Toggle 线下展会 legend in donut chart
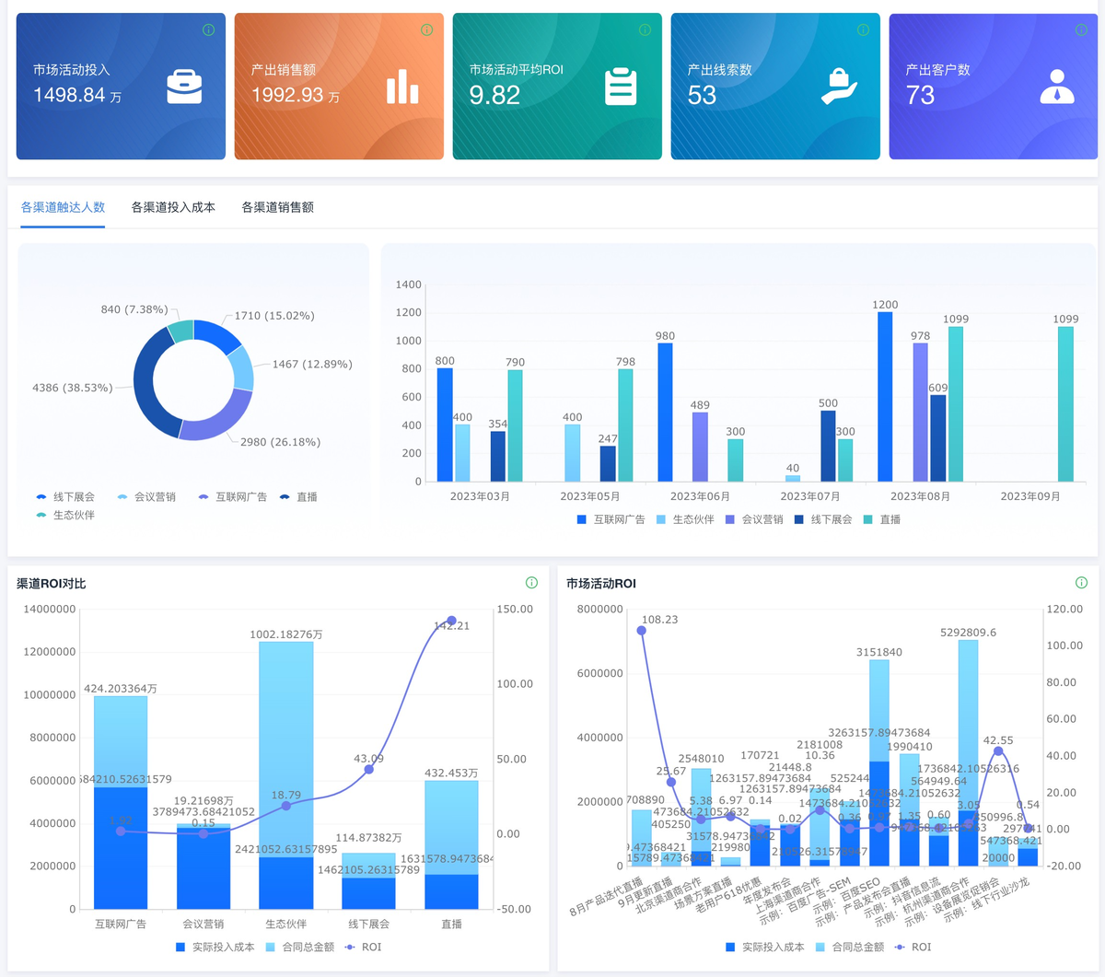 65,497
